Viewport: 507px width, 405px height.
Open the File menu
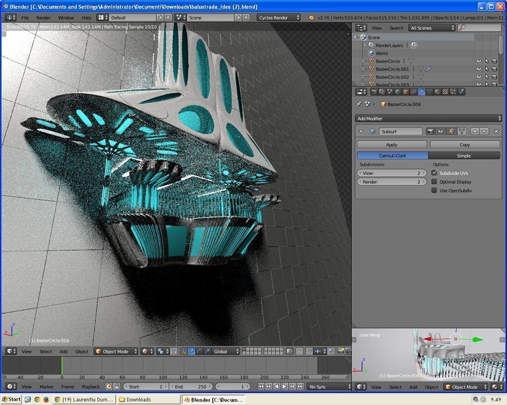click(x=25, y=18)
